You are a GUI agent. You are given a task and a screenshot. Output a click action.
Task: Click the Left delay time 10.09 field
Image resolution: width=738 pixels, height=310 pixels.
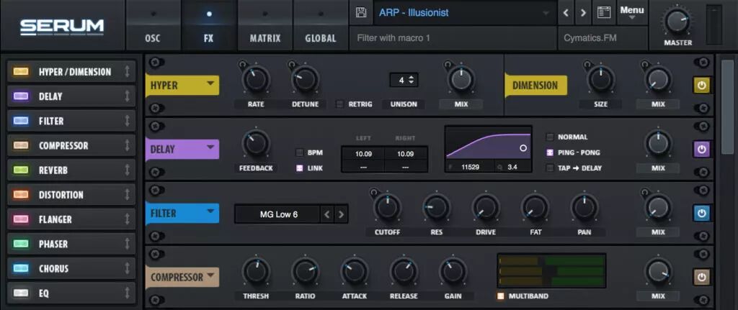363,154
